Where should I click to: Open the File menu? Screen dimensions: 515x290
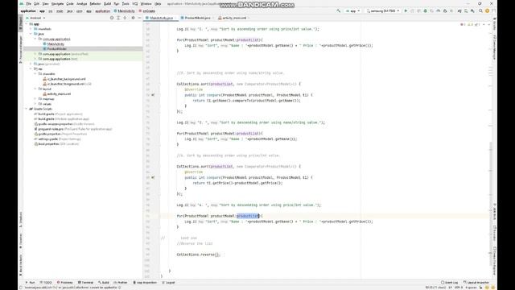pyautogui.click(x=29, y=3)
